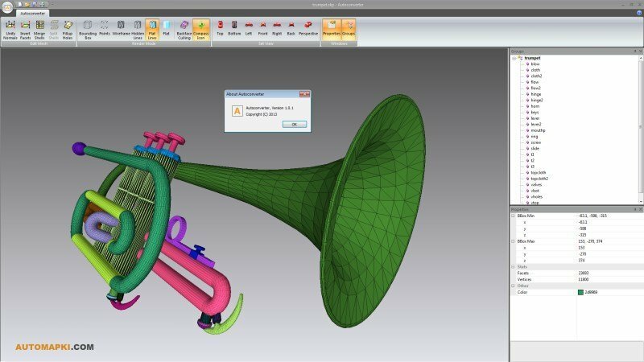Collapse the Stats property section
The image size is (644, 362).
513,266
